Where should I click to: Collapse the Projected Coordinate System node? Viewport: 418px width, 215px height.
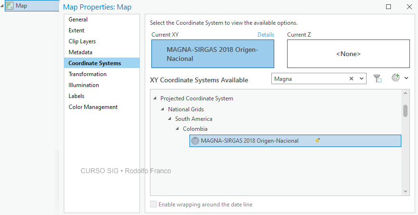pyautogui.click(x=155, y=99)
